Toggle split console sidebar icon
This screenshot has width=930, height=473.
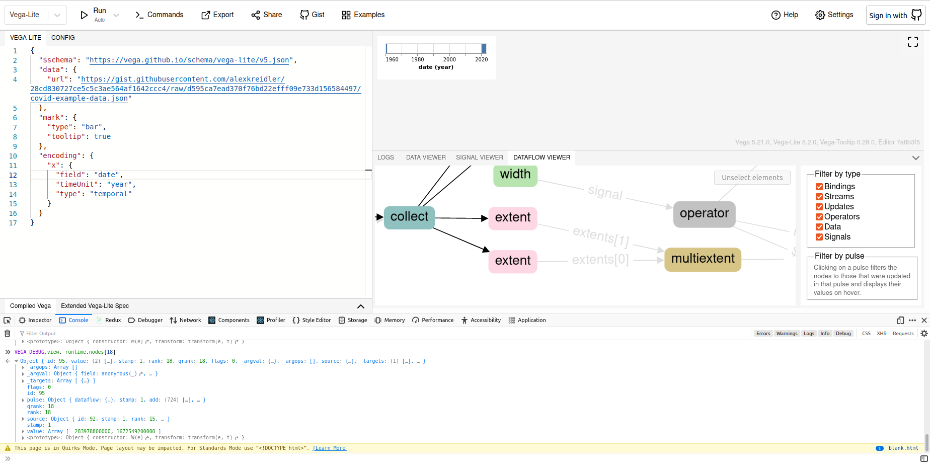coord(924,459)
